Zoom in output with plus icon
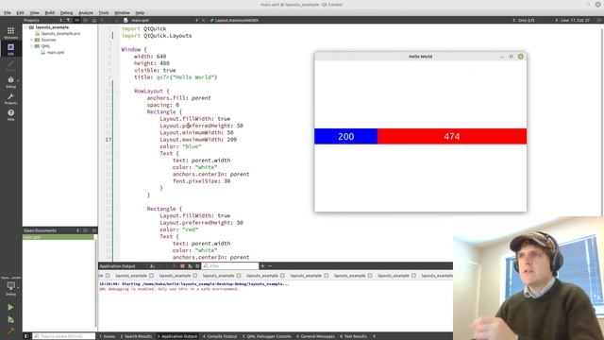The width and height of the screenshot is (604, 340). click(x=262, y=266)
